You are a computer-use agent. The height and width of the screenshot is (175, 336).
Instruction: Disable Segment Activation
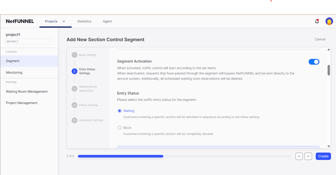tap(314, 62)
